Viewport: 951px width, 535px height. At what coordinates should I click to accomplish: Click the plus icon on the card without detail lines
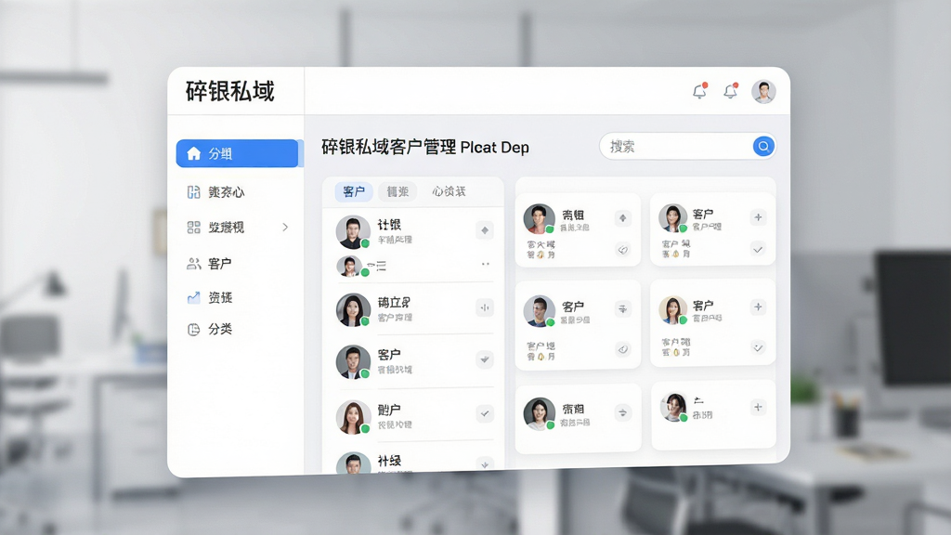click(758, 407)
